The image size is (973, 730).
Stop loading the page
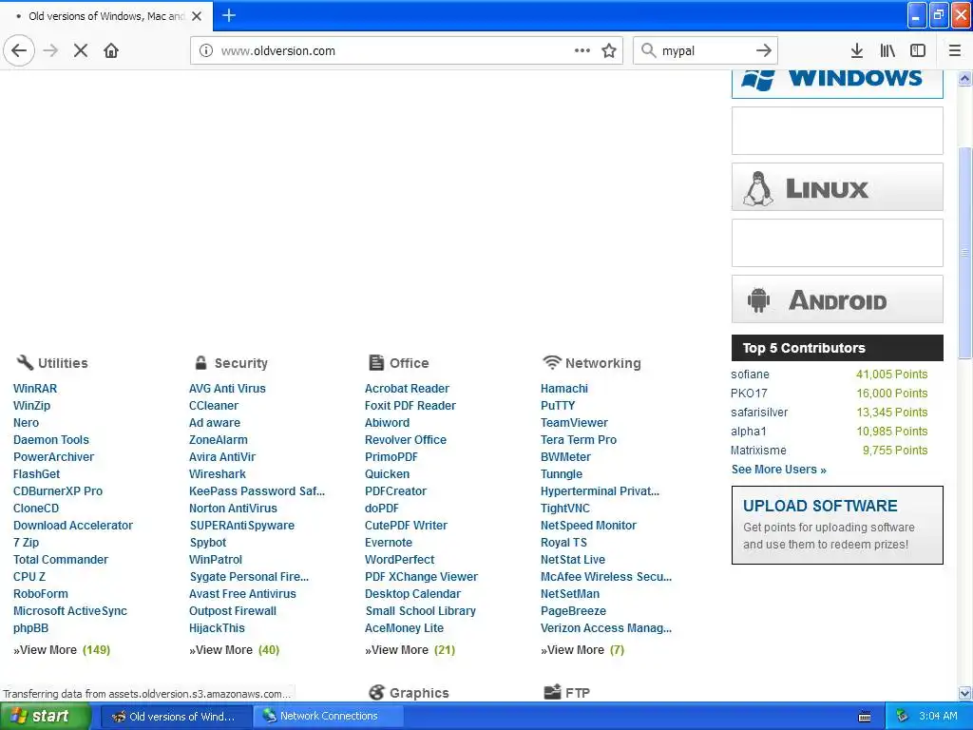click(x=81, y=50)
